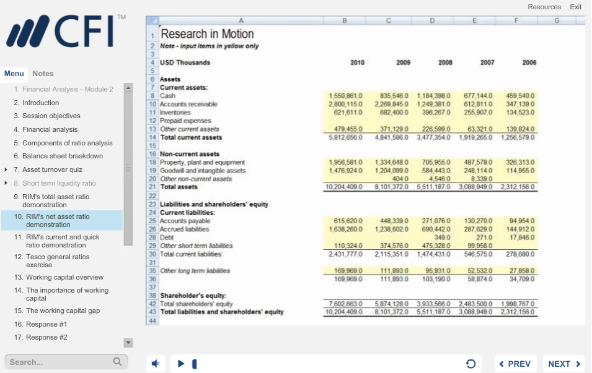The width and height of the screenshot is (592, 373).
Task: Click the Exit link
Action: 575,7
